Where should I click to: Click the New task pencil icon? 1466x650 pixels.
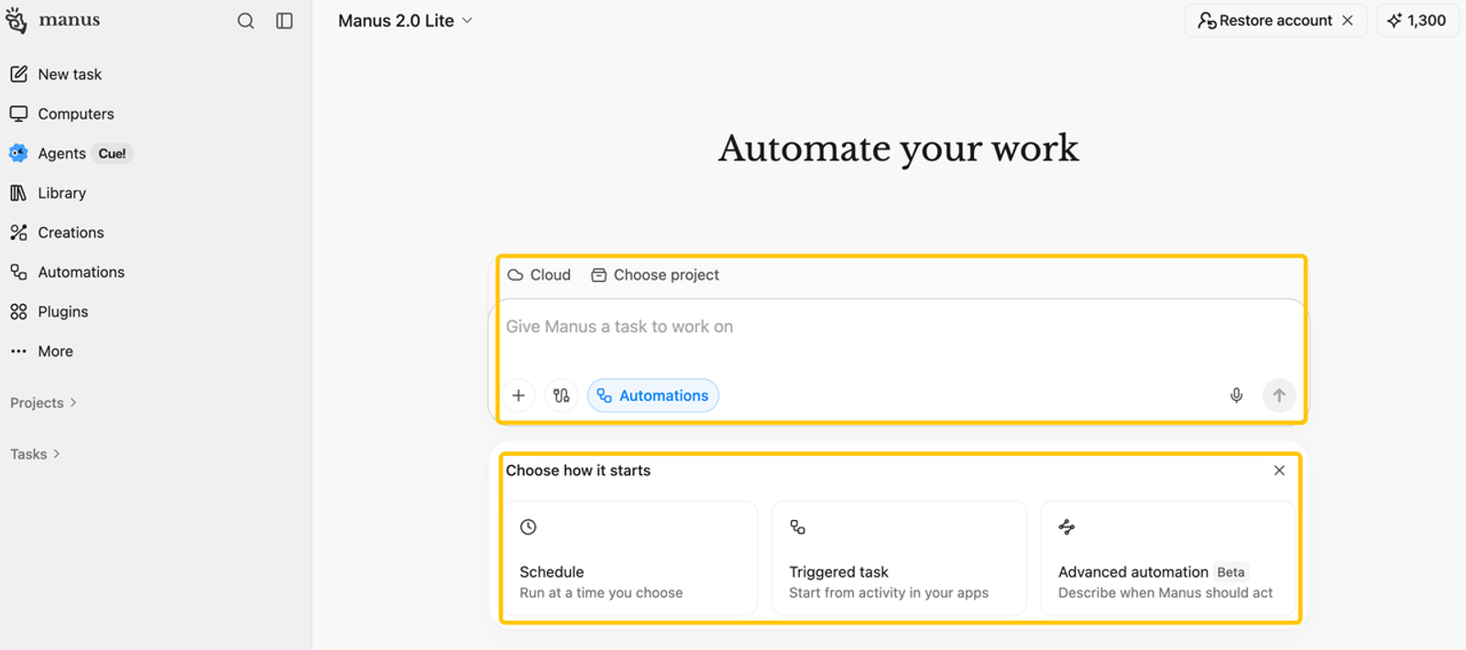tap(18, 74)
